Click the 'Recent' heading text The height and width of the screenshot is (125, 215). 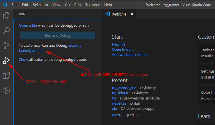[120, 81]
